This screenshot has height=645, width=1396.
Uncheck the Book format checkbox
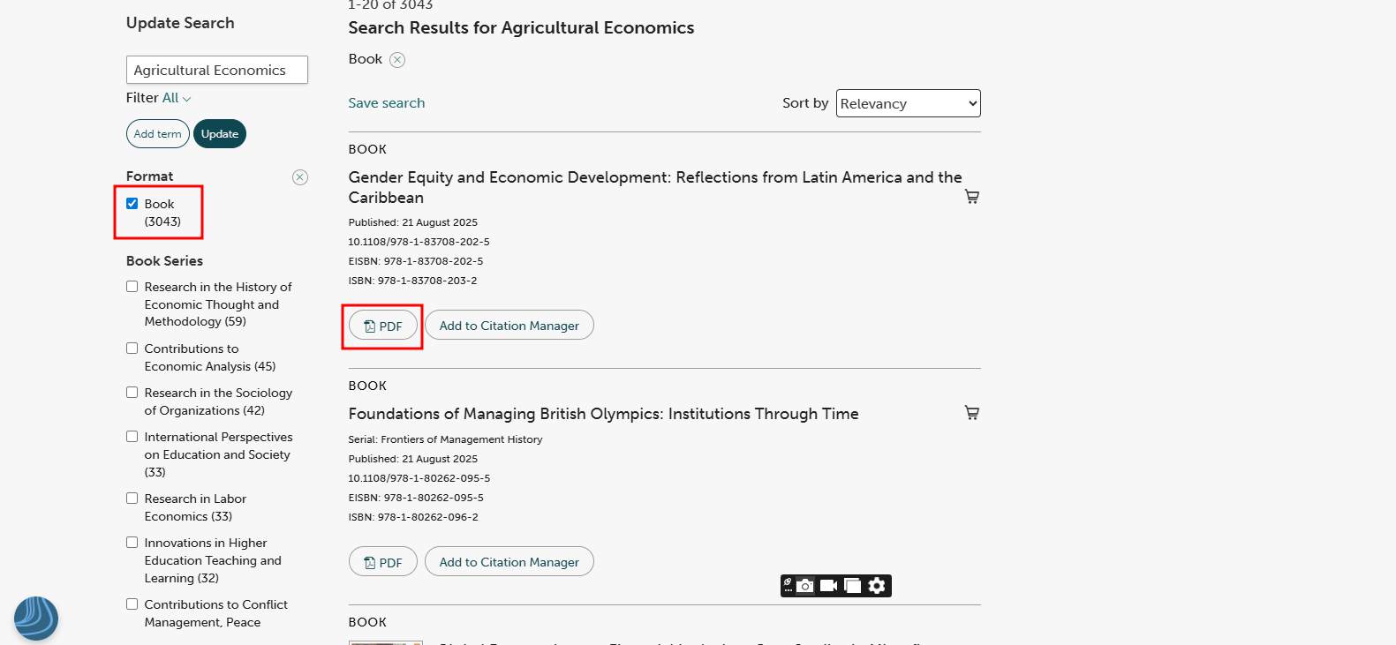tap(132, 204)
